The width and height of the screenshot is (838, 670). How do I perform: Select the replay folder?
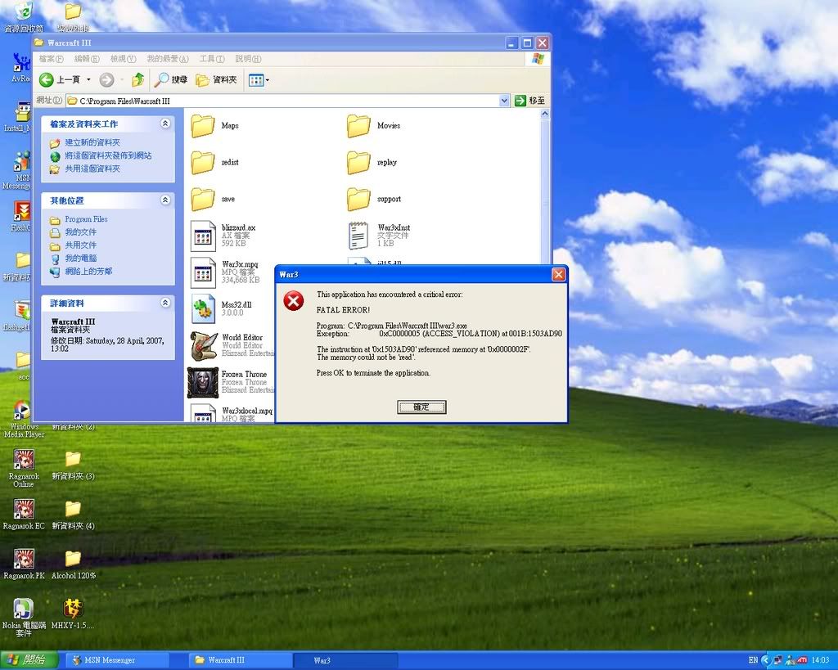(x=358, y=163)
